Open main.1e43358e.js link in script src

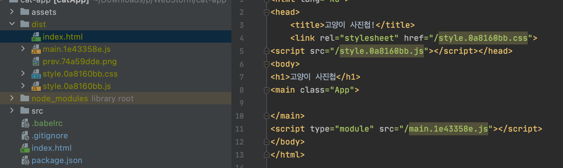pyautogui.click(x=448, y=129)
